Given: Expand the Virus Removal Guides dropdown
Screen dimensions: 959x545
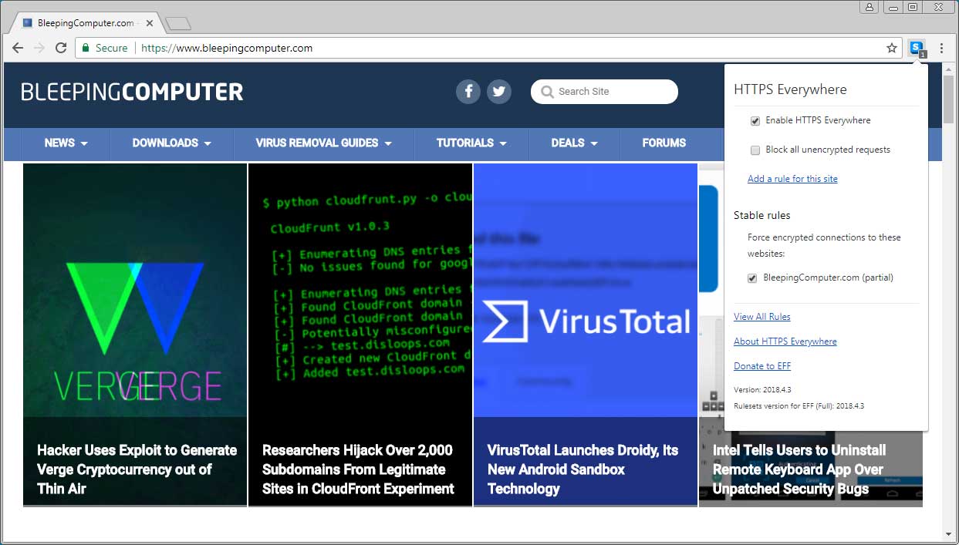Looking at the screenshot, I should [x=323, y=143].
